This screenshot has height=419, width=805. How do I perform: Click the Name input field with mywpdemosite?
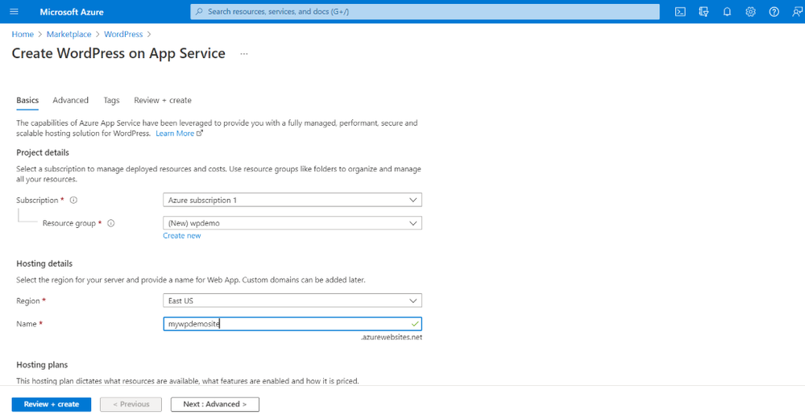pos(293,323)
